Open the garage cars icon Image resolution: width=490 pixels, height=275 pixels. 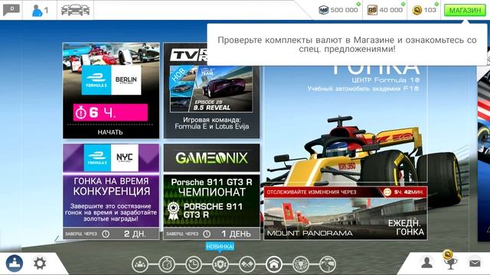(x=75, y=10)
